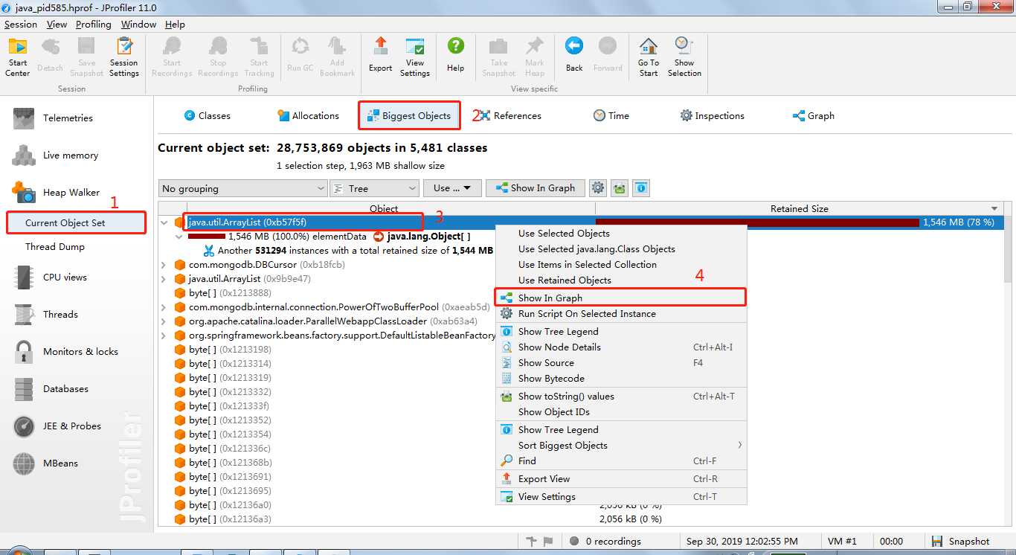
Task: Switch to the Inspections tab
Action: tap(712, 115)
